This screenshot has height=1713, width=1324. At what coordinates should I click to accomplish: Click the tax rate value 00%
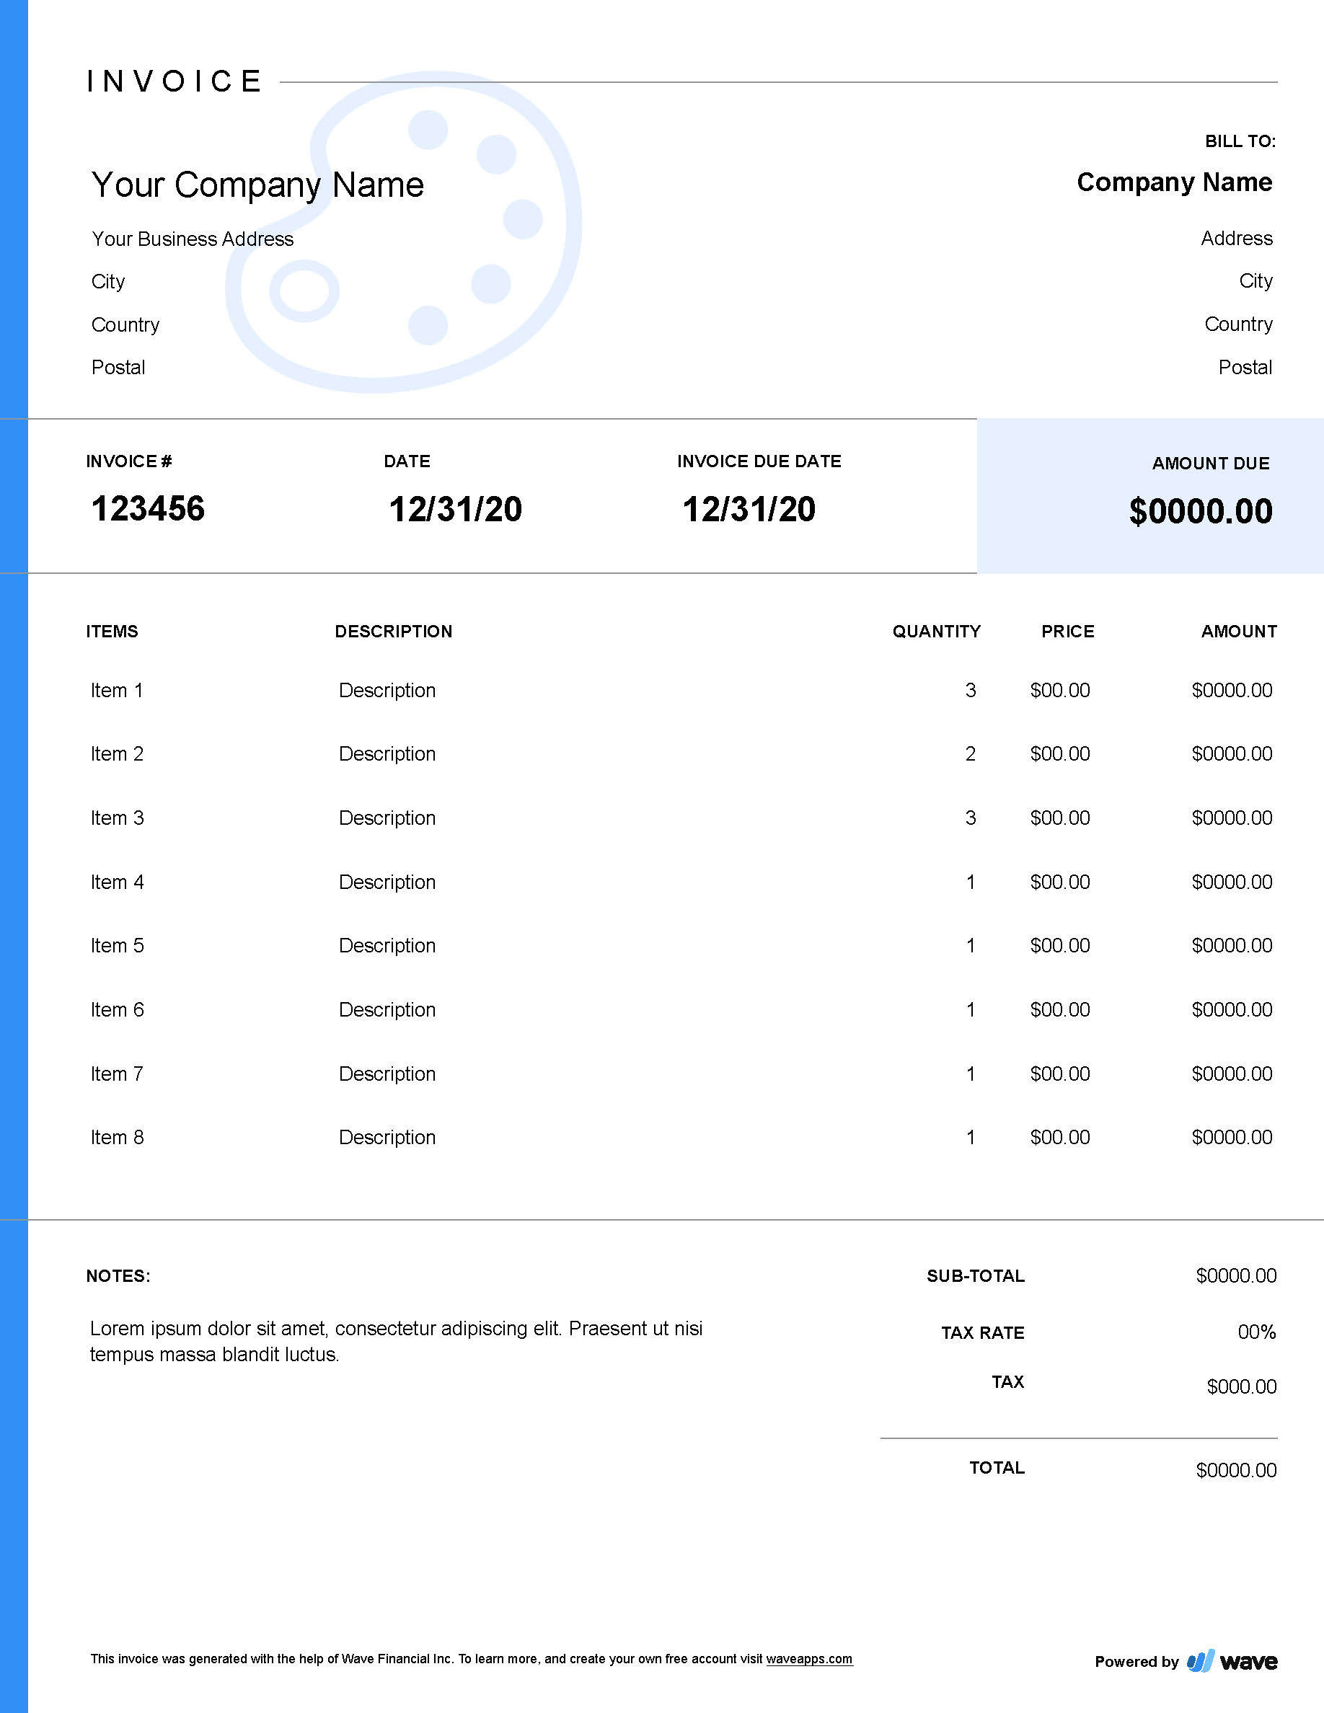pos(1256,1332)
